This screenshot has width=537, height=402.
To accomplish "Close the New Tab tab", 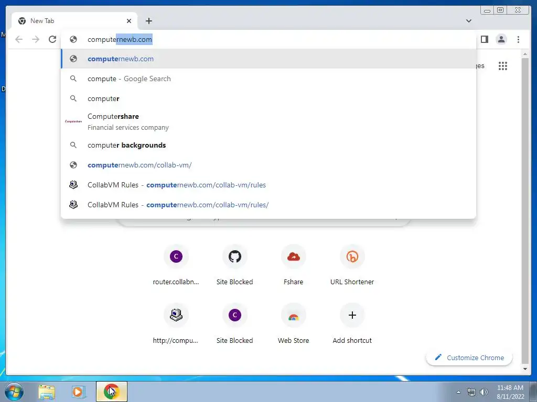I will coord(129,21).
